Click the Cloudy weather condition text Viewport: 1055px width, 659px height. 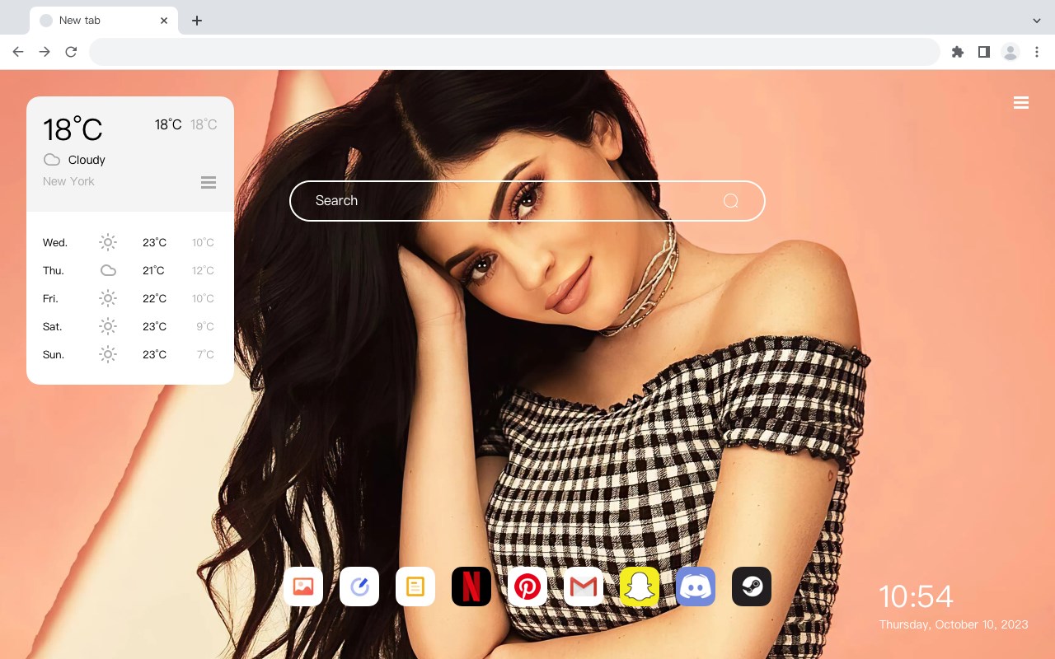click(x=87, y=160)
